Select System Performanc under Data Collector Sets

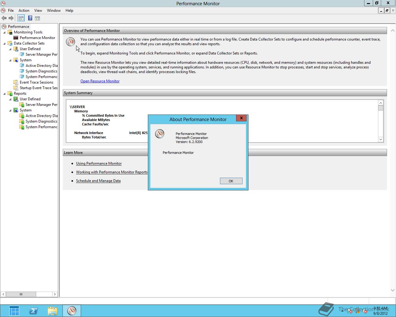(x=41, y=77)
